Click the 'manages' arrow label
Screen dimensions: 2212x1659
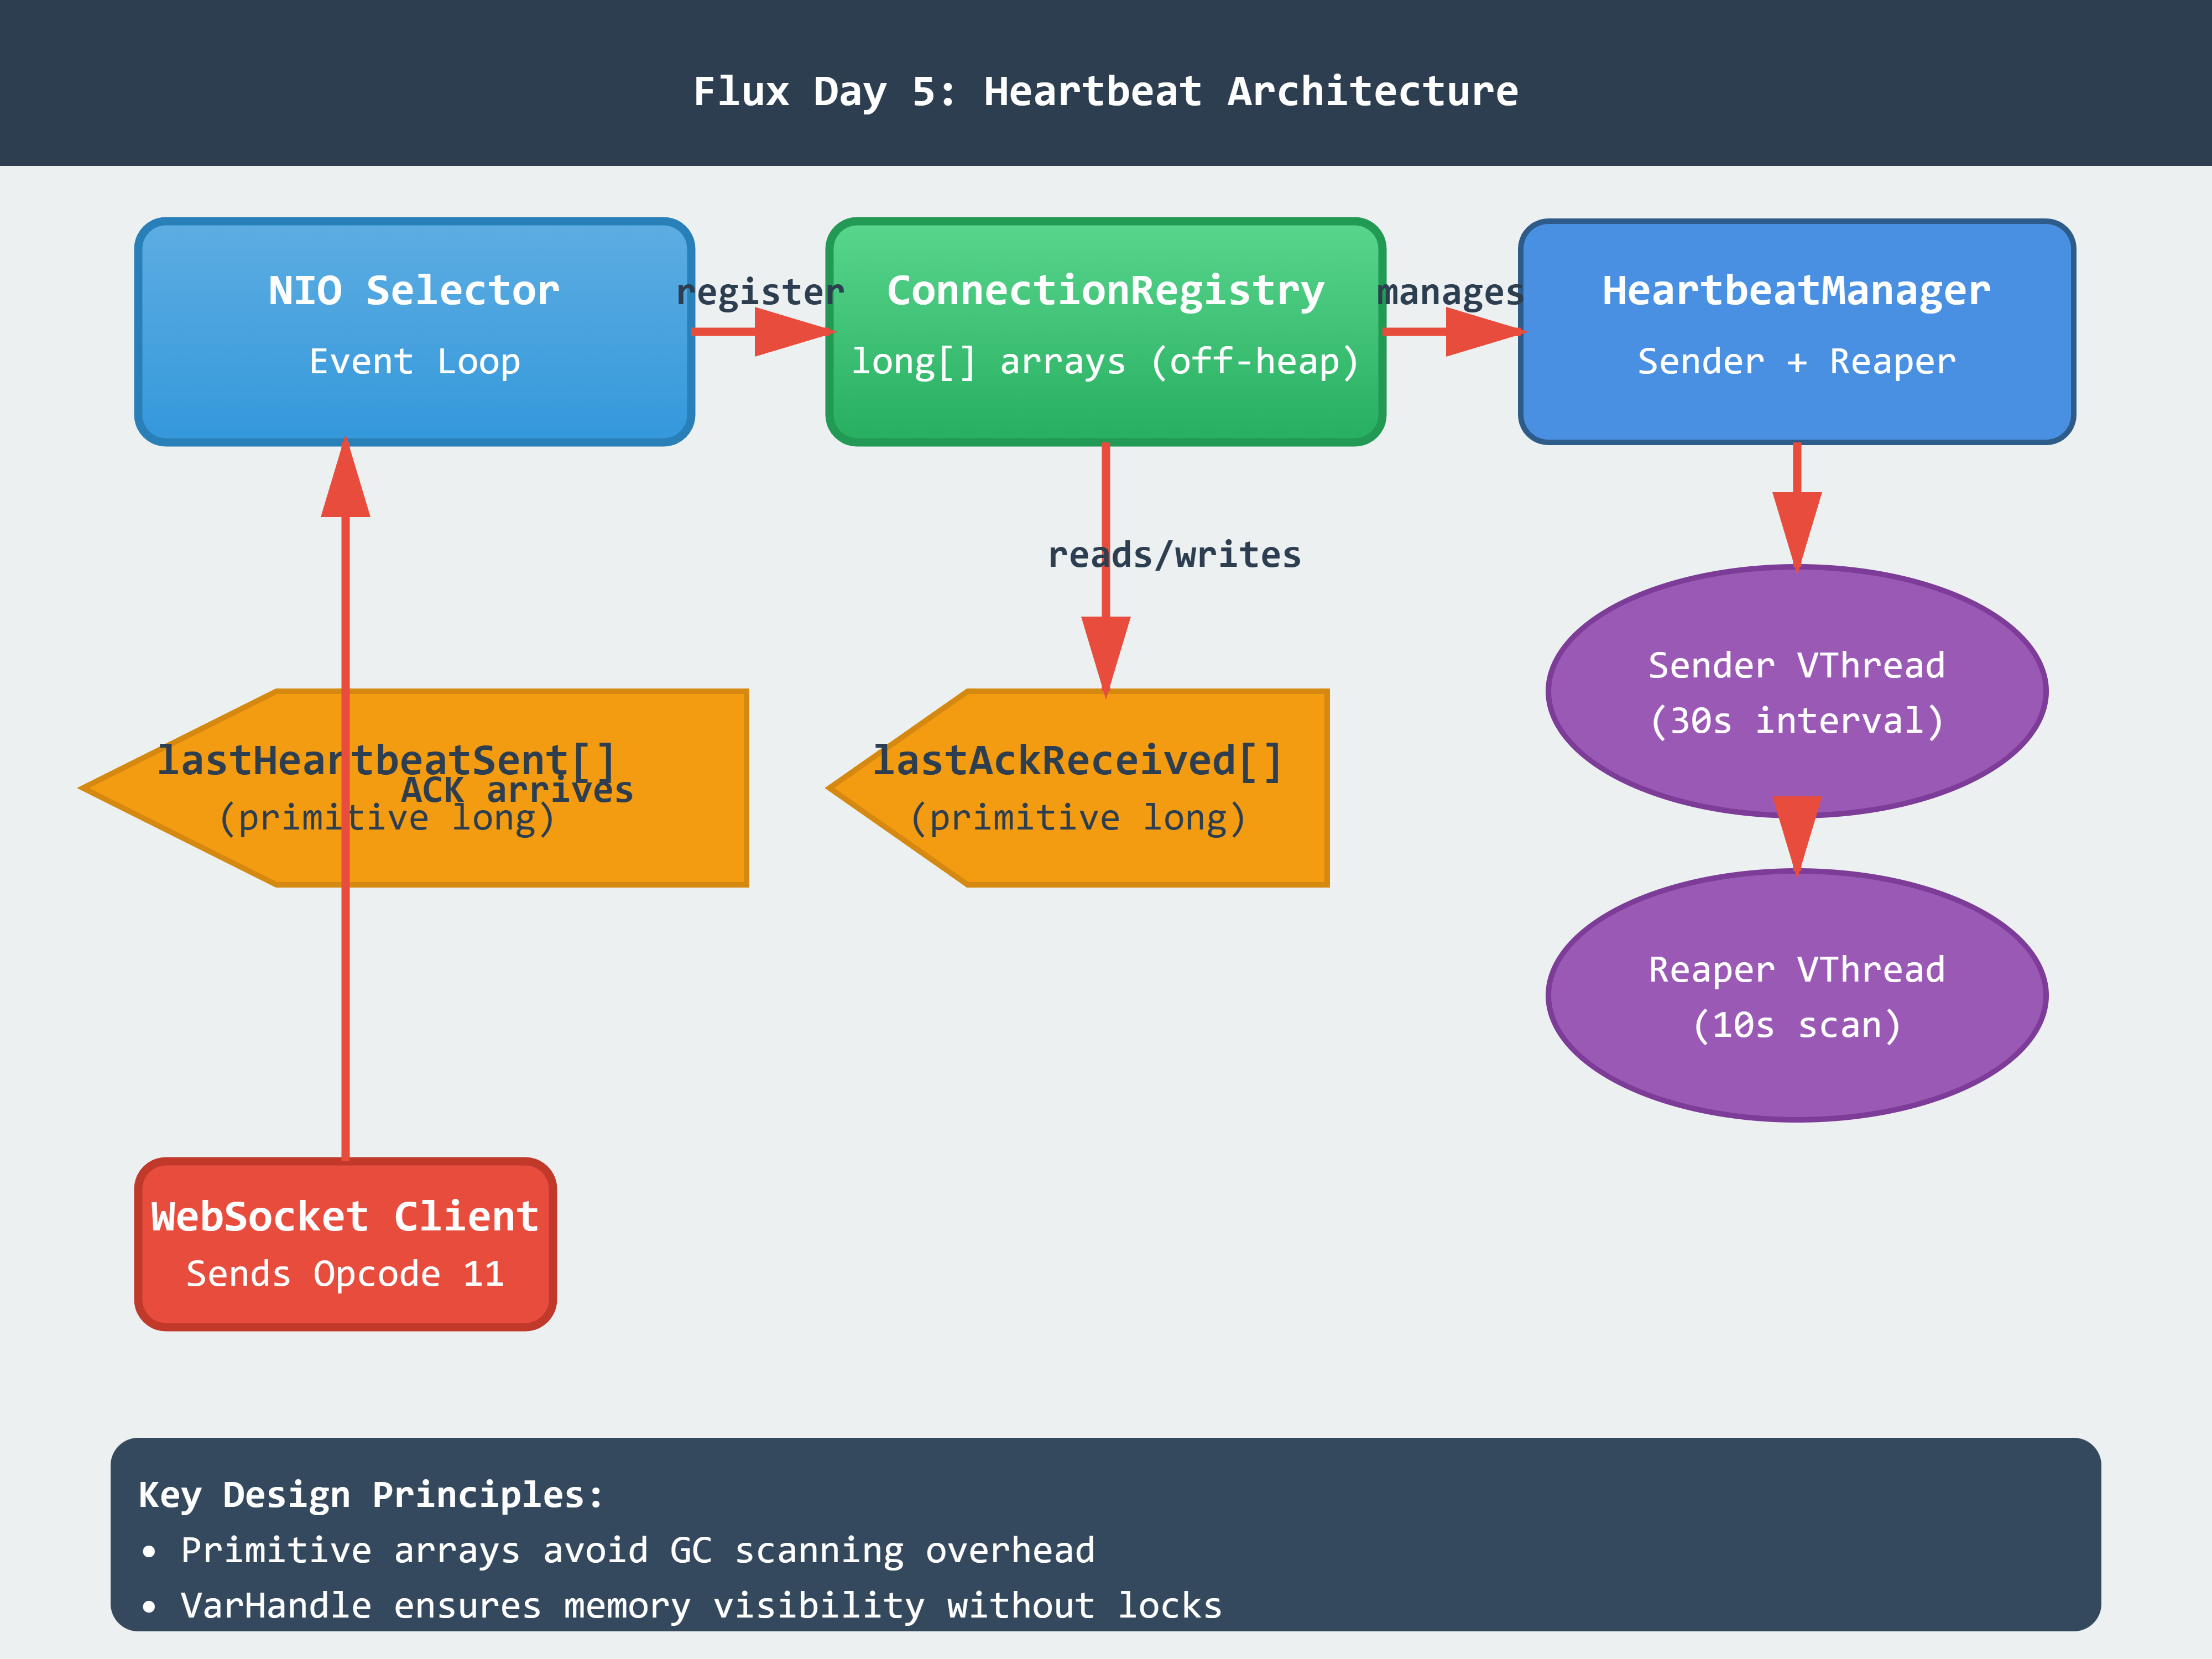click(1450, 292)
